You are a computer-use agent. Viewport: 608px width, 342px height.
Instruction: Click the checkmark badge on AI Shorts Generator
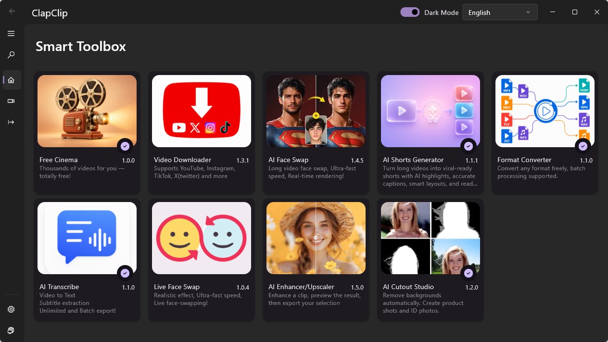click(469, 146)
